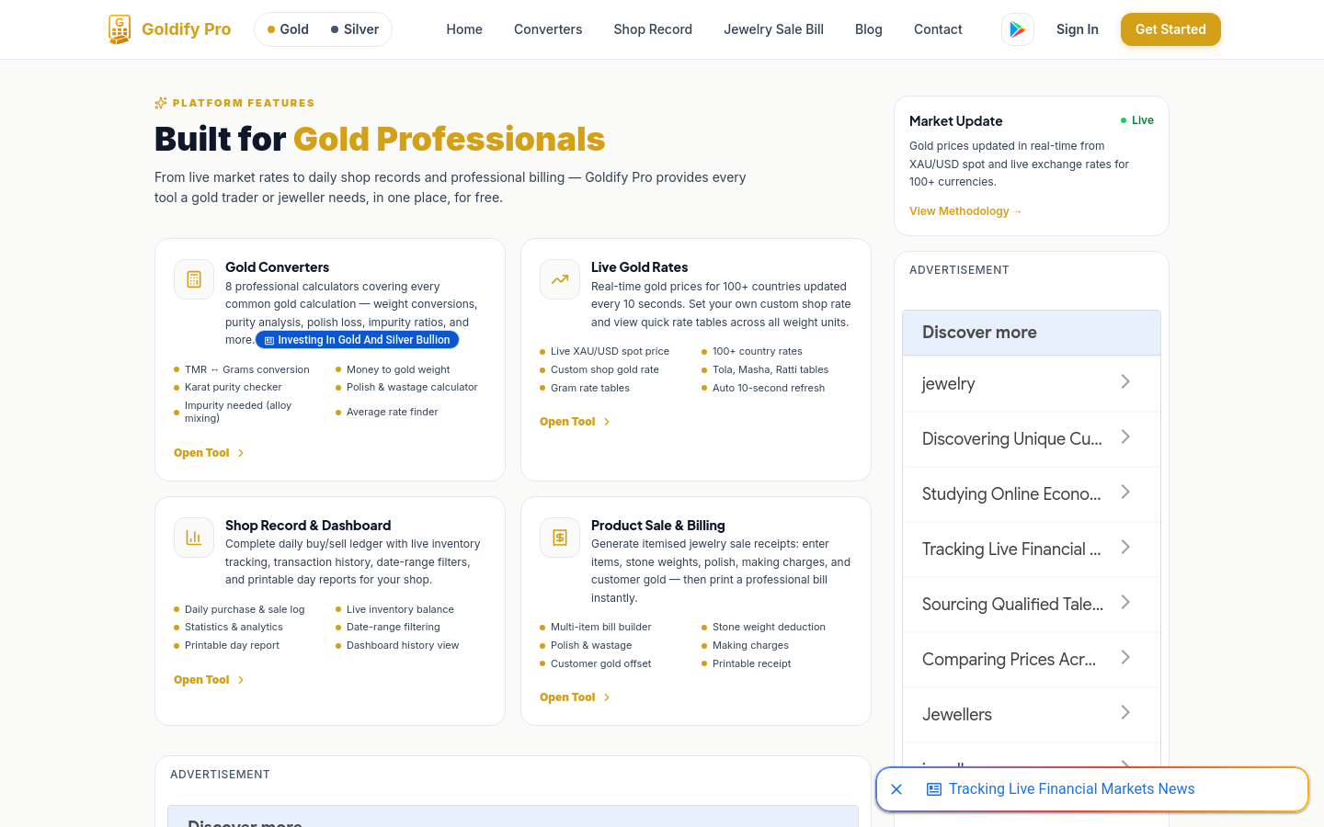Open Tool chevron for Gold Converters
Viewport: 1324px width, 827px height.
point(241,453)
